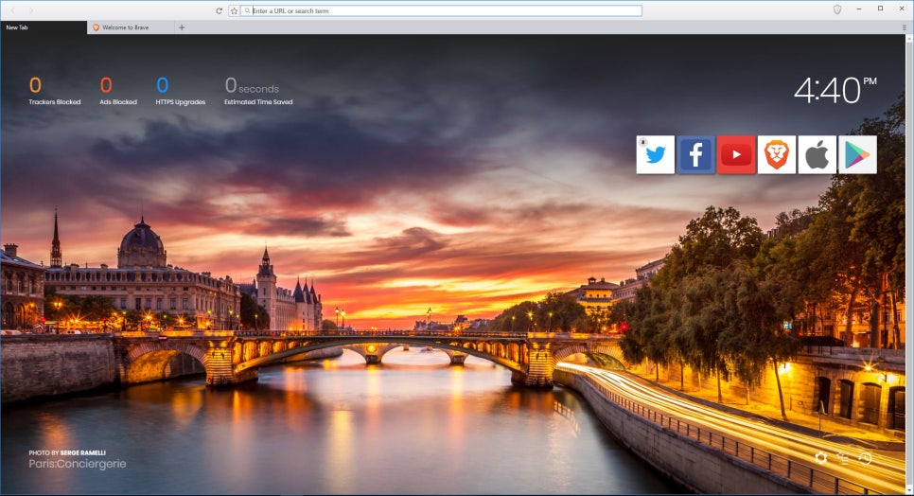Go back using the back arrow
The width and height of the screenshot is (914, 496).
(12, 10)
